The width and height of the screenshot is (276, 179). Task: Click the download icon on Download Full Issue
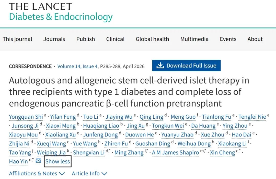point(160,66)
